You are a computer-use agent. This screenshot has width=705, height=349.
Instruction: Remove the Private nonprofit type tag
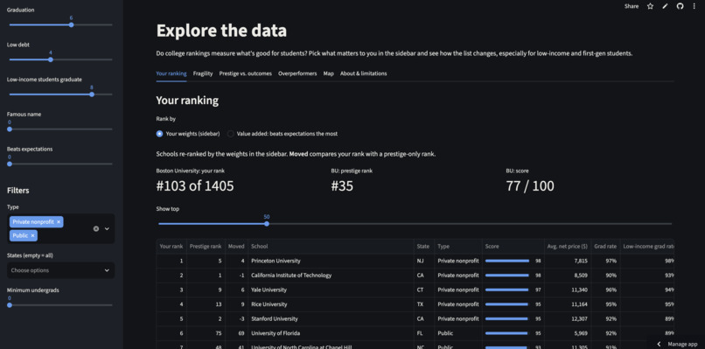(x=59, y=221)
